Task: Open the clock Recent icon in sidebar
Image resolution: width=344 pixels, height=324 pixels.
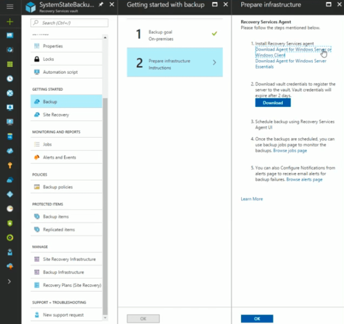Action: [x=10, y=78]
